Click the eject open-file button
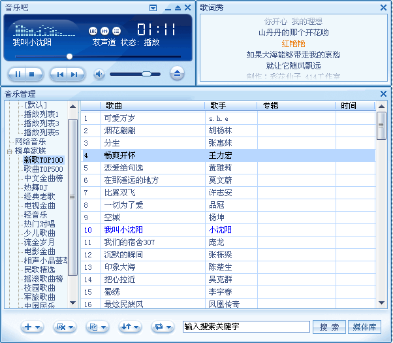393x343 pixels. pyautogui.click(x=177, y=73)
